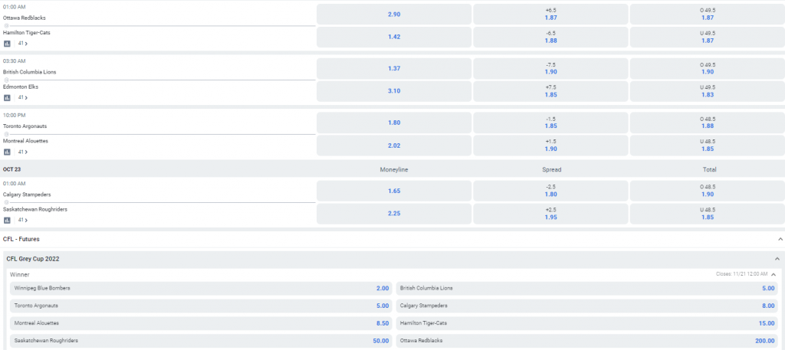Open Hamilton Tiger-Cats team name in first game

pyautogui.click(x=27, y=32)
